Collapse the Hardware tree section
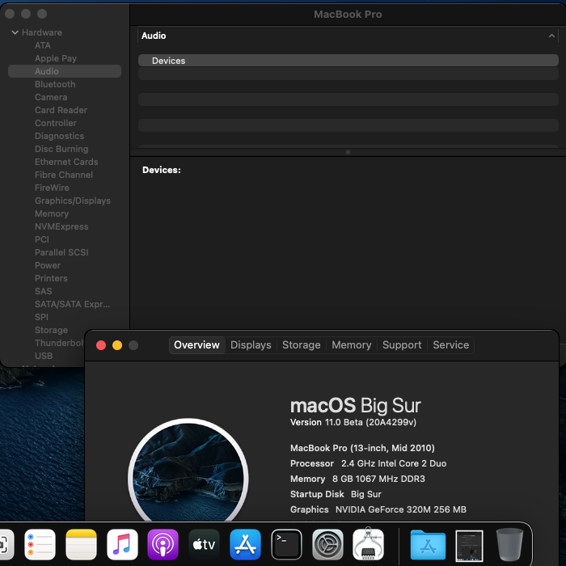This screenshot has height=566, width=566. coord(15,32)
